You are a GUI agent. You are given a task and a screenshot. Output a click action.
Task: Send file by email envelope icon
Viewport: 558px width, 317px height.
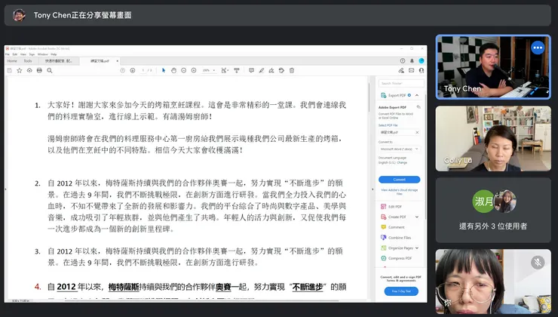click(412, 70)
